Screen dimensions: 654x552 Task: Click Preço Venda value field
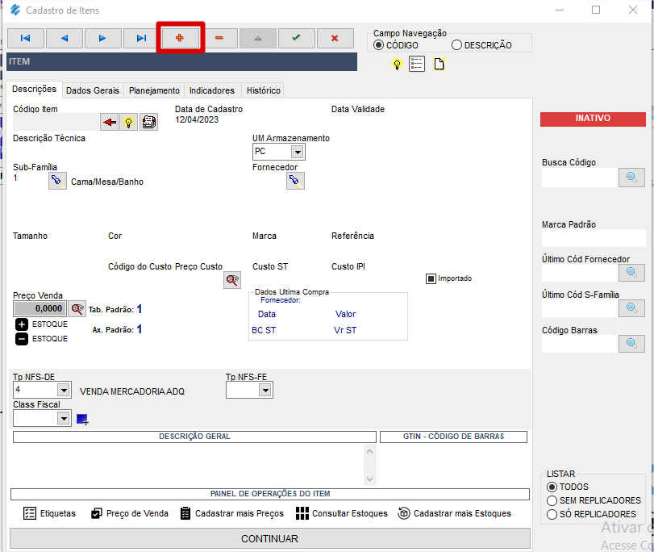pyautogui.click(x=40, y=309)
